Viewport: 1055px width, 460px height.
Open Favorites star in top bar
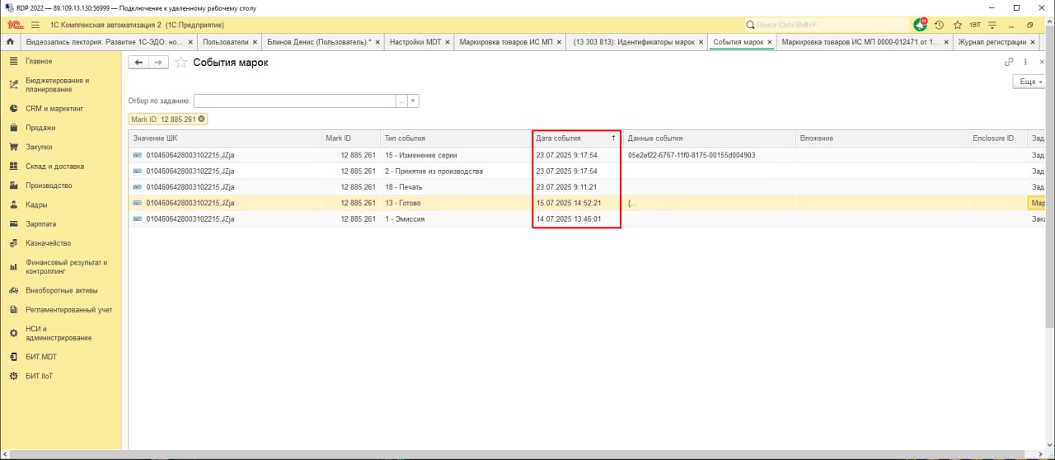point(957,25)
